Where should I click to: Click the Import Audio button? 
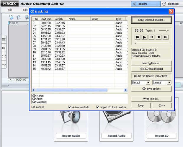[71, 136]
